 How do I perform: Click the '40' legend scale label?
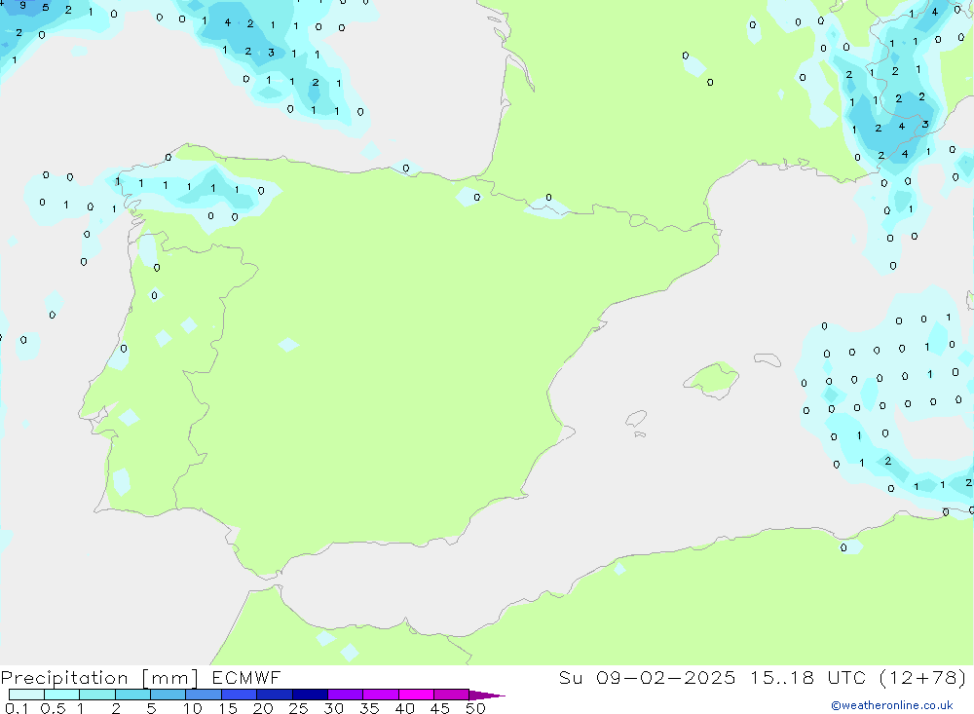[x=405, y=708]
